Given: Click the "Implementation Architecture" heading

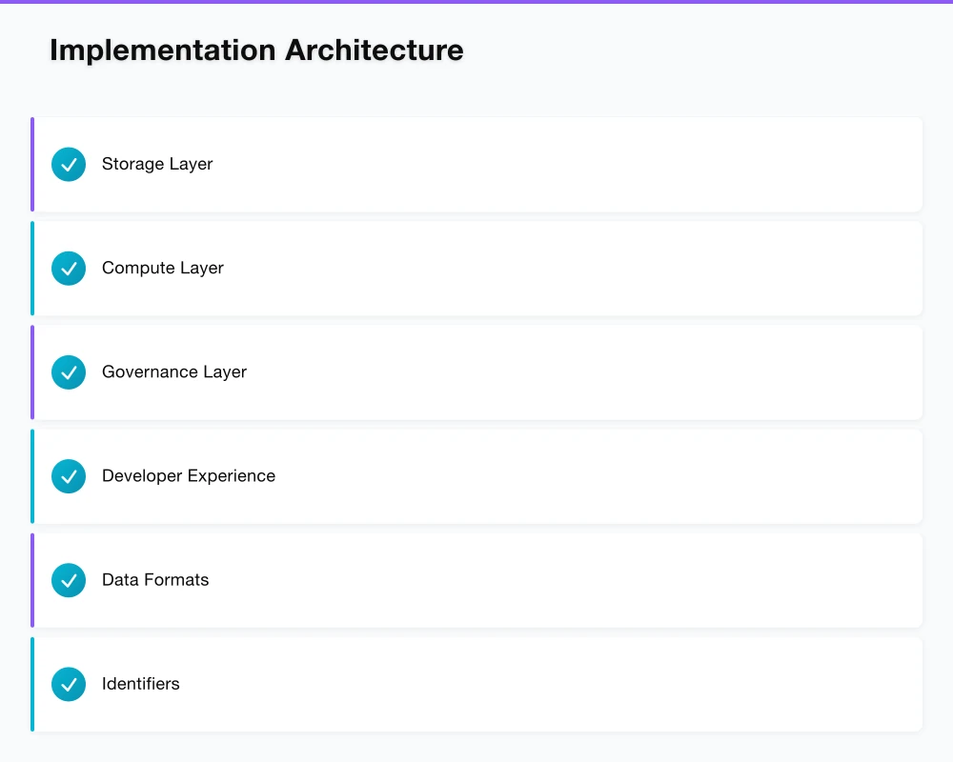Looking at the screenshot, I should 256,50.
